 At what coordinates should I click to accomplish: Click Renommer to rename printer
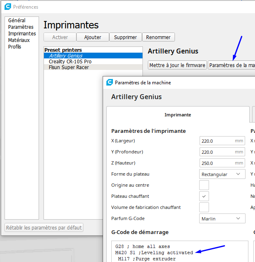point(158,37)
